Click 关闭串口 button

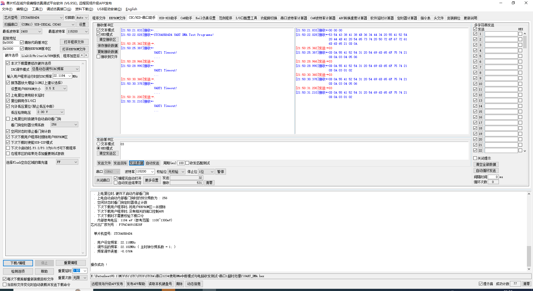(103, 180)
